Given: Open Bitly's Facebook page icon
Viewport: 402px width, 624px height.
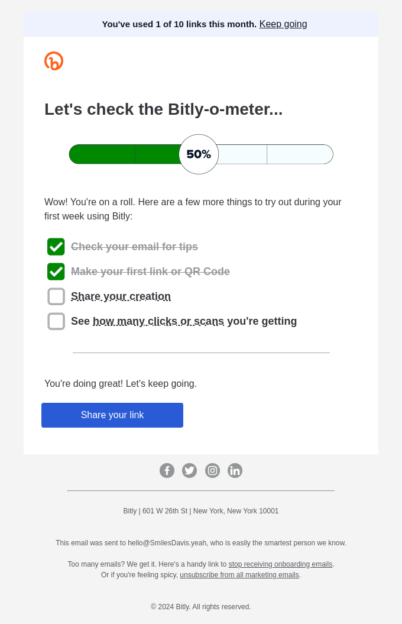Looking at the screenshot, I should click(167, 471).
